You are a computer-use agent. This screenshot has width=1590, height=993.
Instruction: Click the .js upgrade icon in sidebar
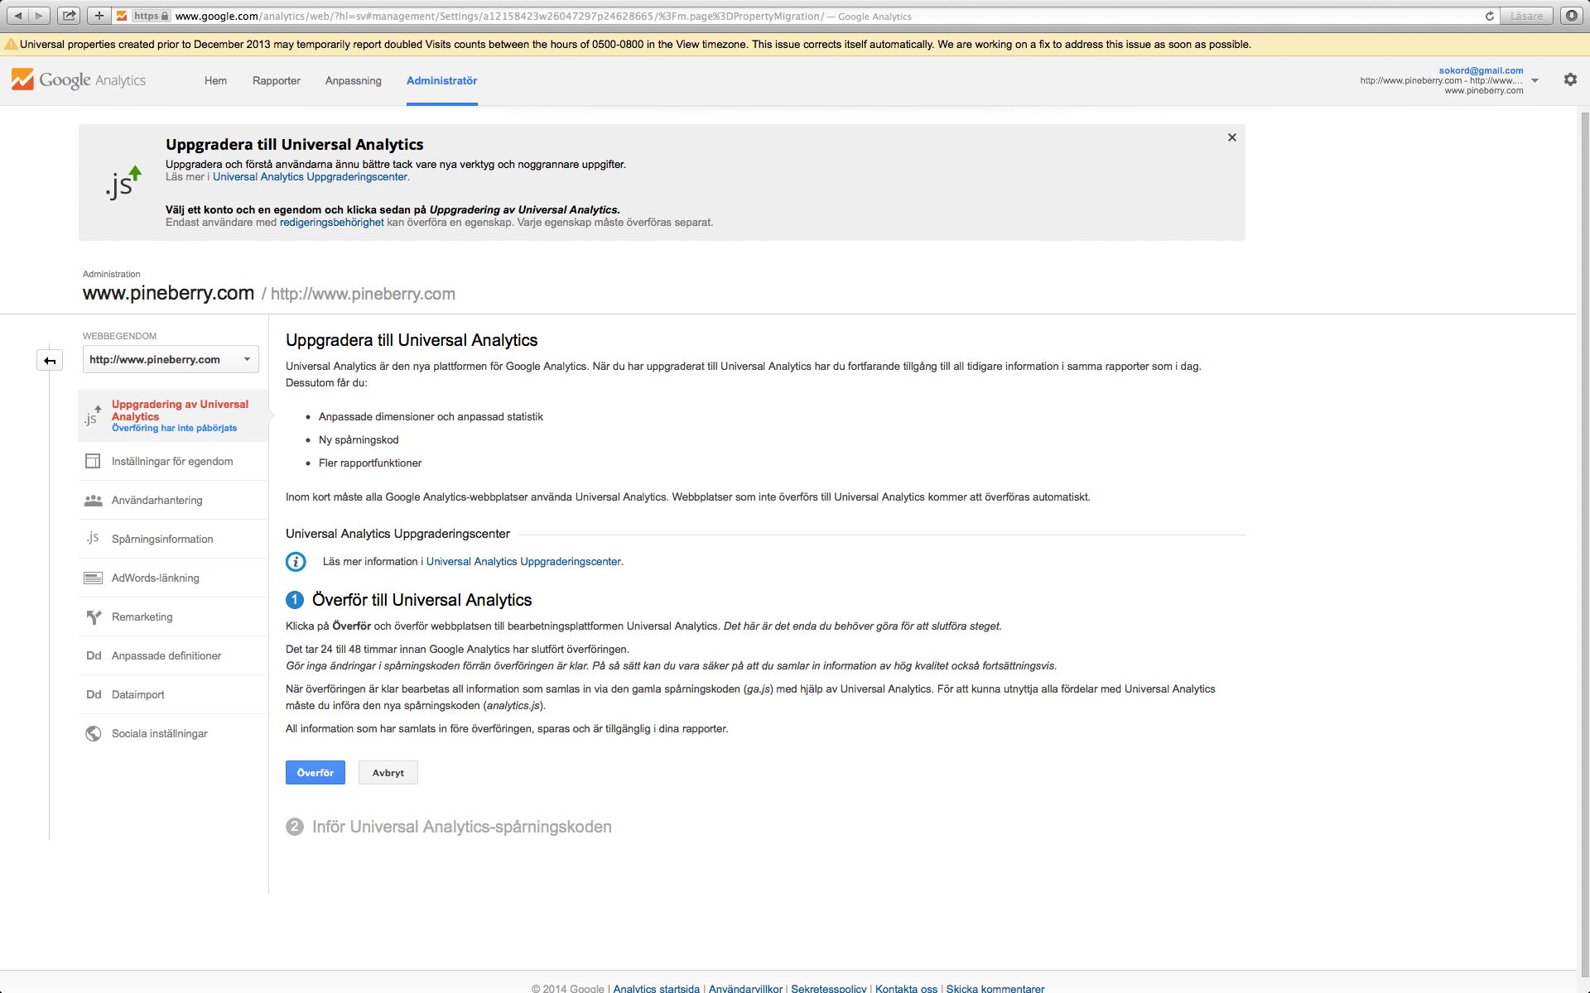93,416
